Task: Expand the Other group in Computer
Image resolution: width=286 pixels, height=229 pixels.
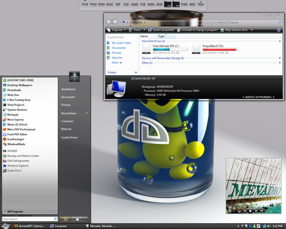Action: 279,63
